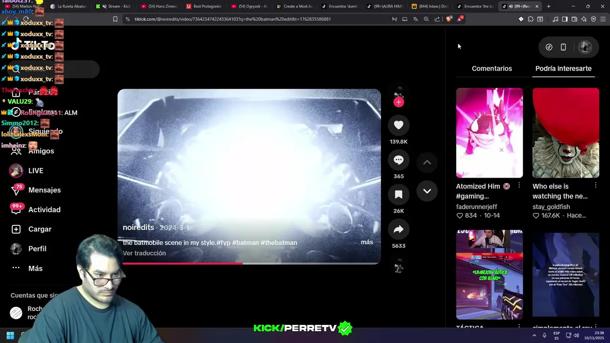Switch to the Best Protagonist tab
The image size is (610, 343).
(204, 6)
